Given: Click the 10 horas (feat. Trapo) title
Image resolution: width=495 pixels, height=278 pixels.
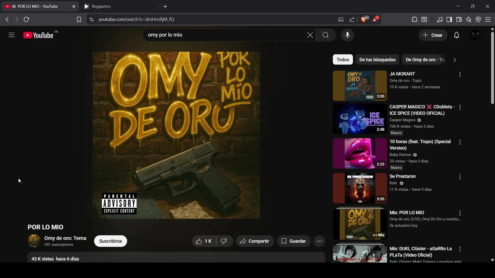Looking at the screenshot, I should pyautogui.click(x=420, y=145).
